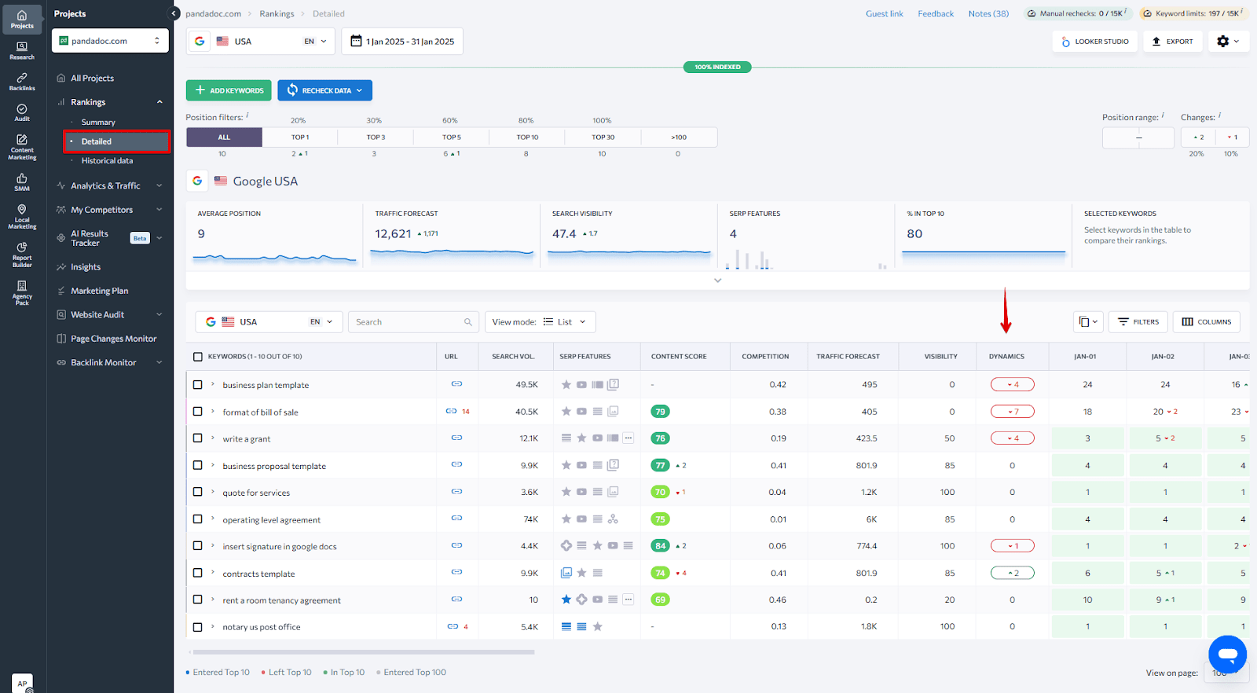The height and width of the screenshot is (693, 1257).
Task: Click the horizontal table scrollbar
Action: point(363,652)
